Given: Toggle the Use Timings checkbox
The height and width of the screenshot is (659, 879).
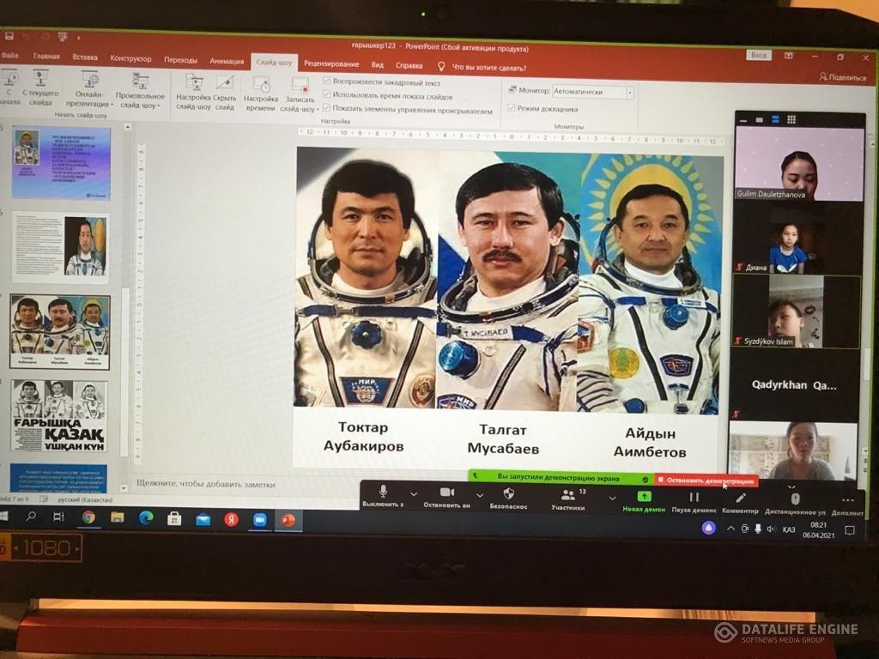Looking at the screenshot, I should pos(327,95).
